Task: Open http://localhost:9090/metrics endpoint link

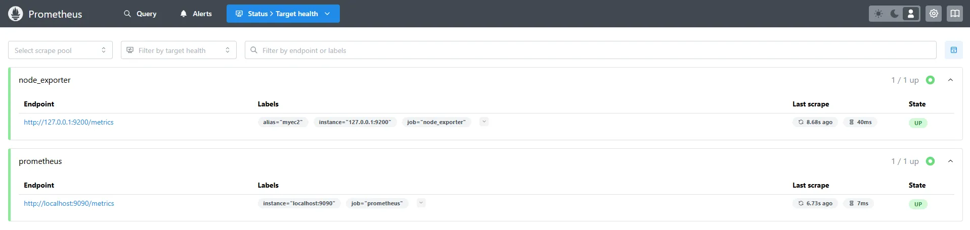Action: [69, 203]
